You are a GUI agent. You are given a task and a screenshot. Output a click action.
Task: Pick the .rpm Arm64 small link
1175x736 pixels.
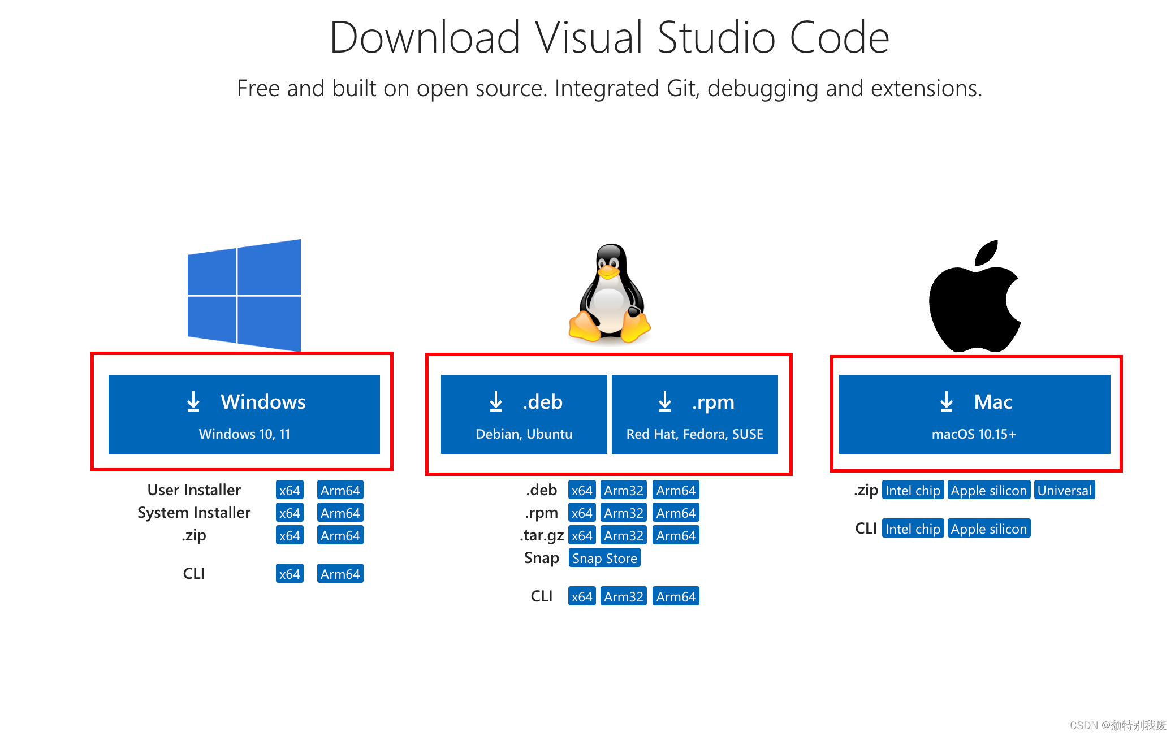[x=676, y=513]
